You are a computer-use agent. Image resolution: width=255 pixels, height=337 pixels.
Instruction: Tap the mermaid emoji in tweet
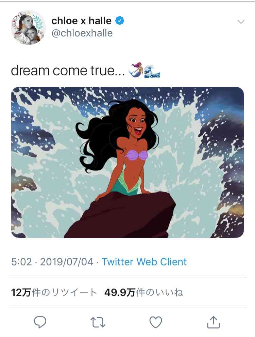136,70
